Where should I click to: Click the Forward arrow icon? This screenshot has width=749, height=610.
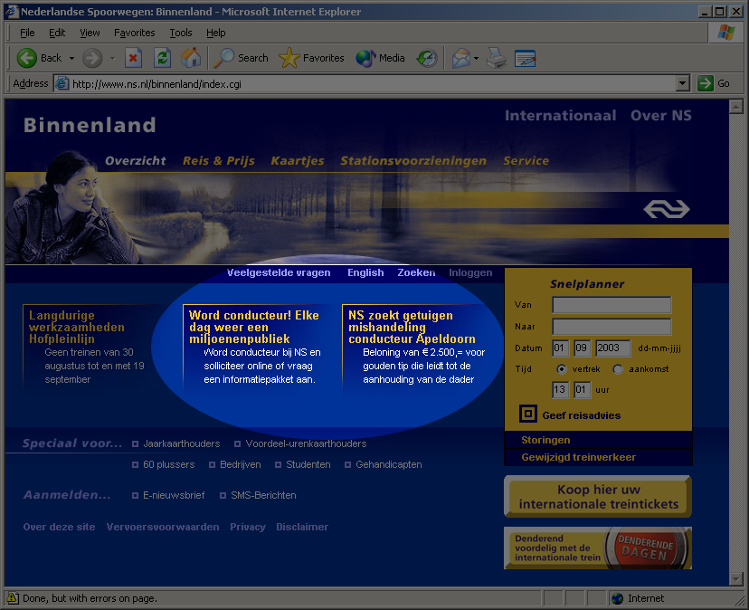pyautogui.click(x=92, y=58)
